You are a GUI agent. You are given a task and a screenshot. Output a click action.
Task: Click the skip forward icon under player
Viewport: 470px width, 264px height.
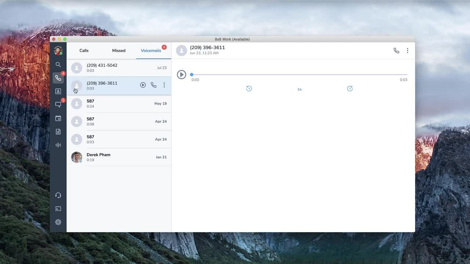point(350,89)
